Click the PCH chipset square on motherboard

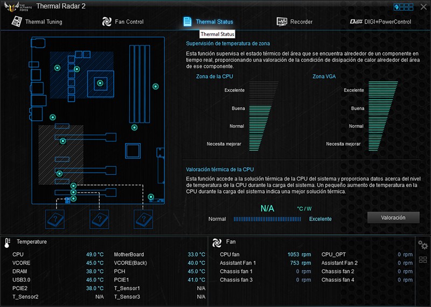(133, 151)
